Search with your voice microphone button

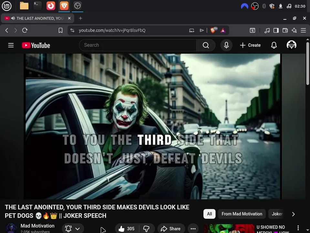point(226,45)
